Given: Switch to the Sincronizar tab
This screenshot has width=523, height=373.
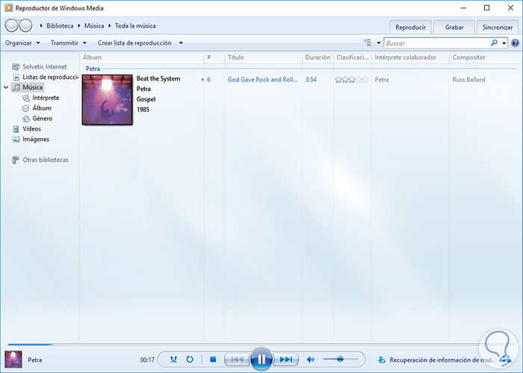Looking at the screenshot, I should [x=498, y=28].
